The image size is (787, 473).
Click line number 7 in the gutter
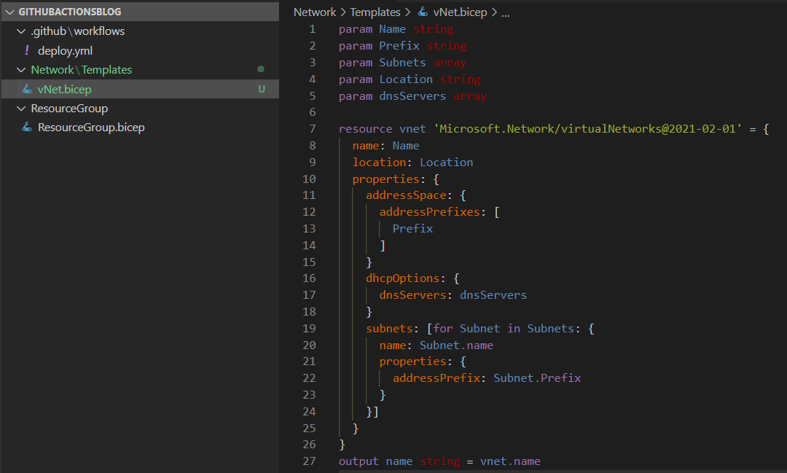(312, 129)
